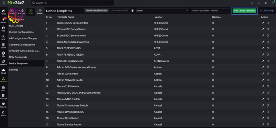Go to Alarms in the left sidebar
276x128 pixels.
pyautogui.click(x=3, y=20)
